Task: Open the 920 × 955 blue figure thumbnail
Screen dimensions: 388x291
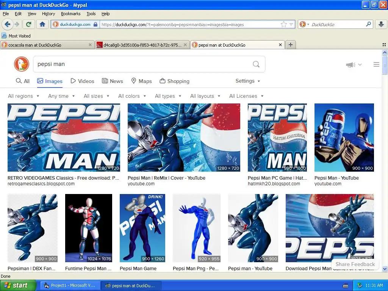Action: point(197,228)
